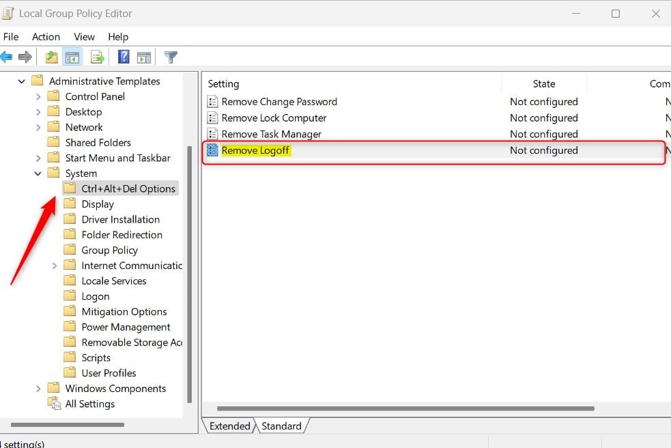The height and width of the screenshot is (448, 671).
Task: Click the Filter funnel toolbar icon
Action: tap(171, 57)
